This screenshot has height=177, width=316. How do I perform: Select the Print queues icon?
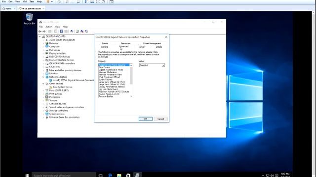47,94
